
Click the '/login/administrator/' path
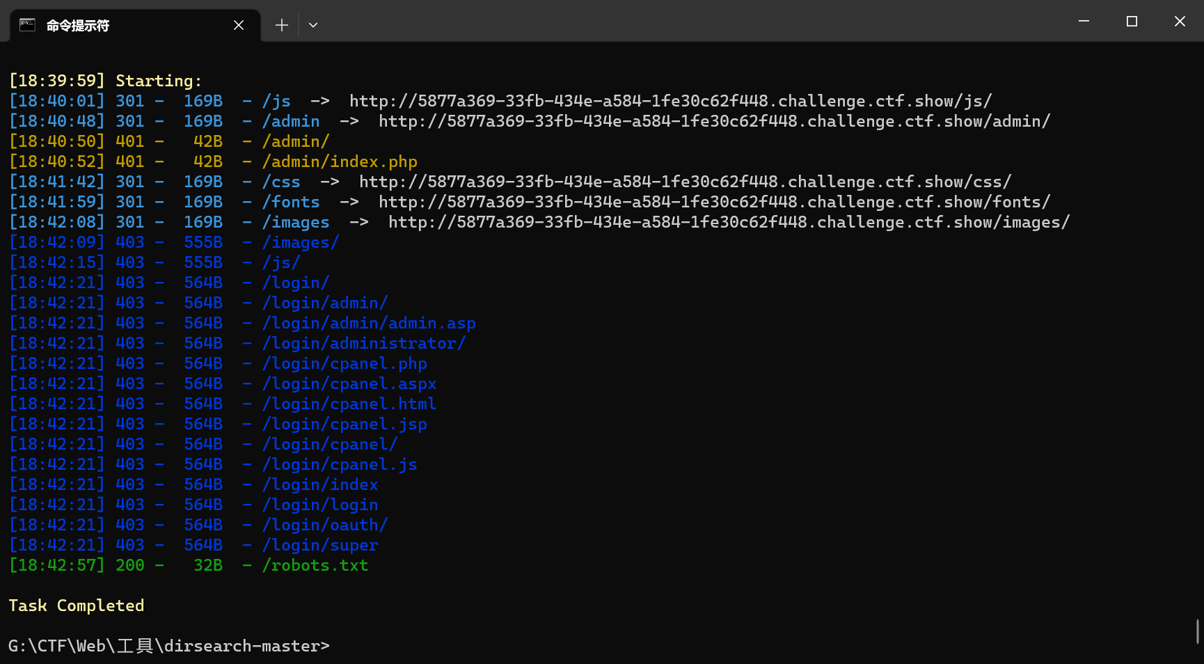pyautogui.click(x=364, y=343)
